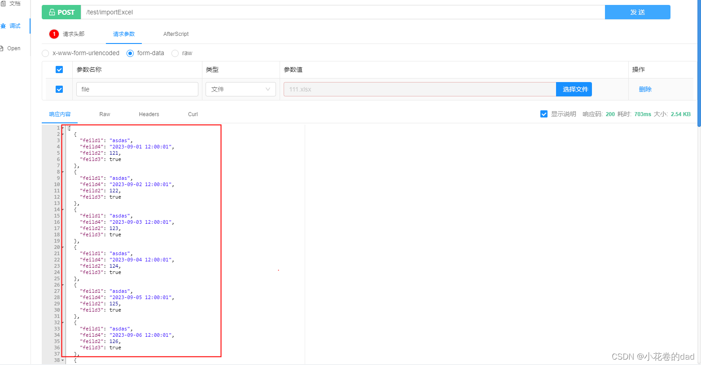Select the raw radio option
This screenshot has height=365, width=701.
(x=175, y=53)
